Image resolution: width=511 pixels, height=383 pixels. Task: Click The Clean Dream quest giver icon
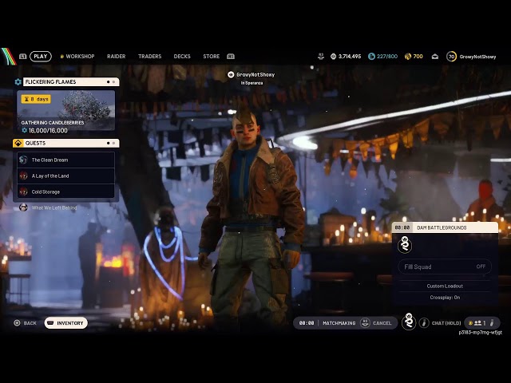coord(23,160)
